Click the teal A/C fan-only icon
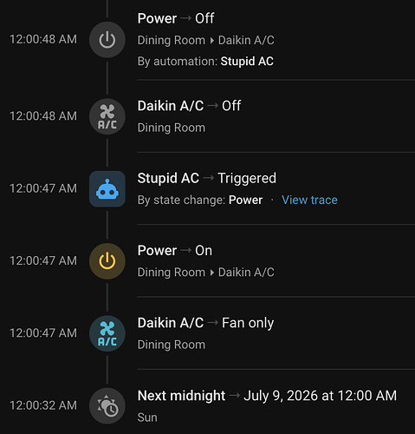415x434 pixels. pos(107,333)
